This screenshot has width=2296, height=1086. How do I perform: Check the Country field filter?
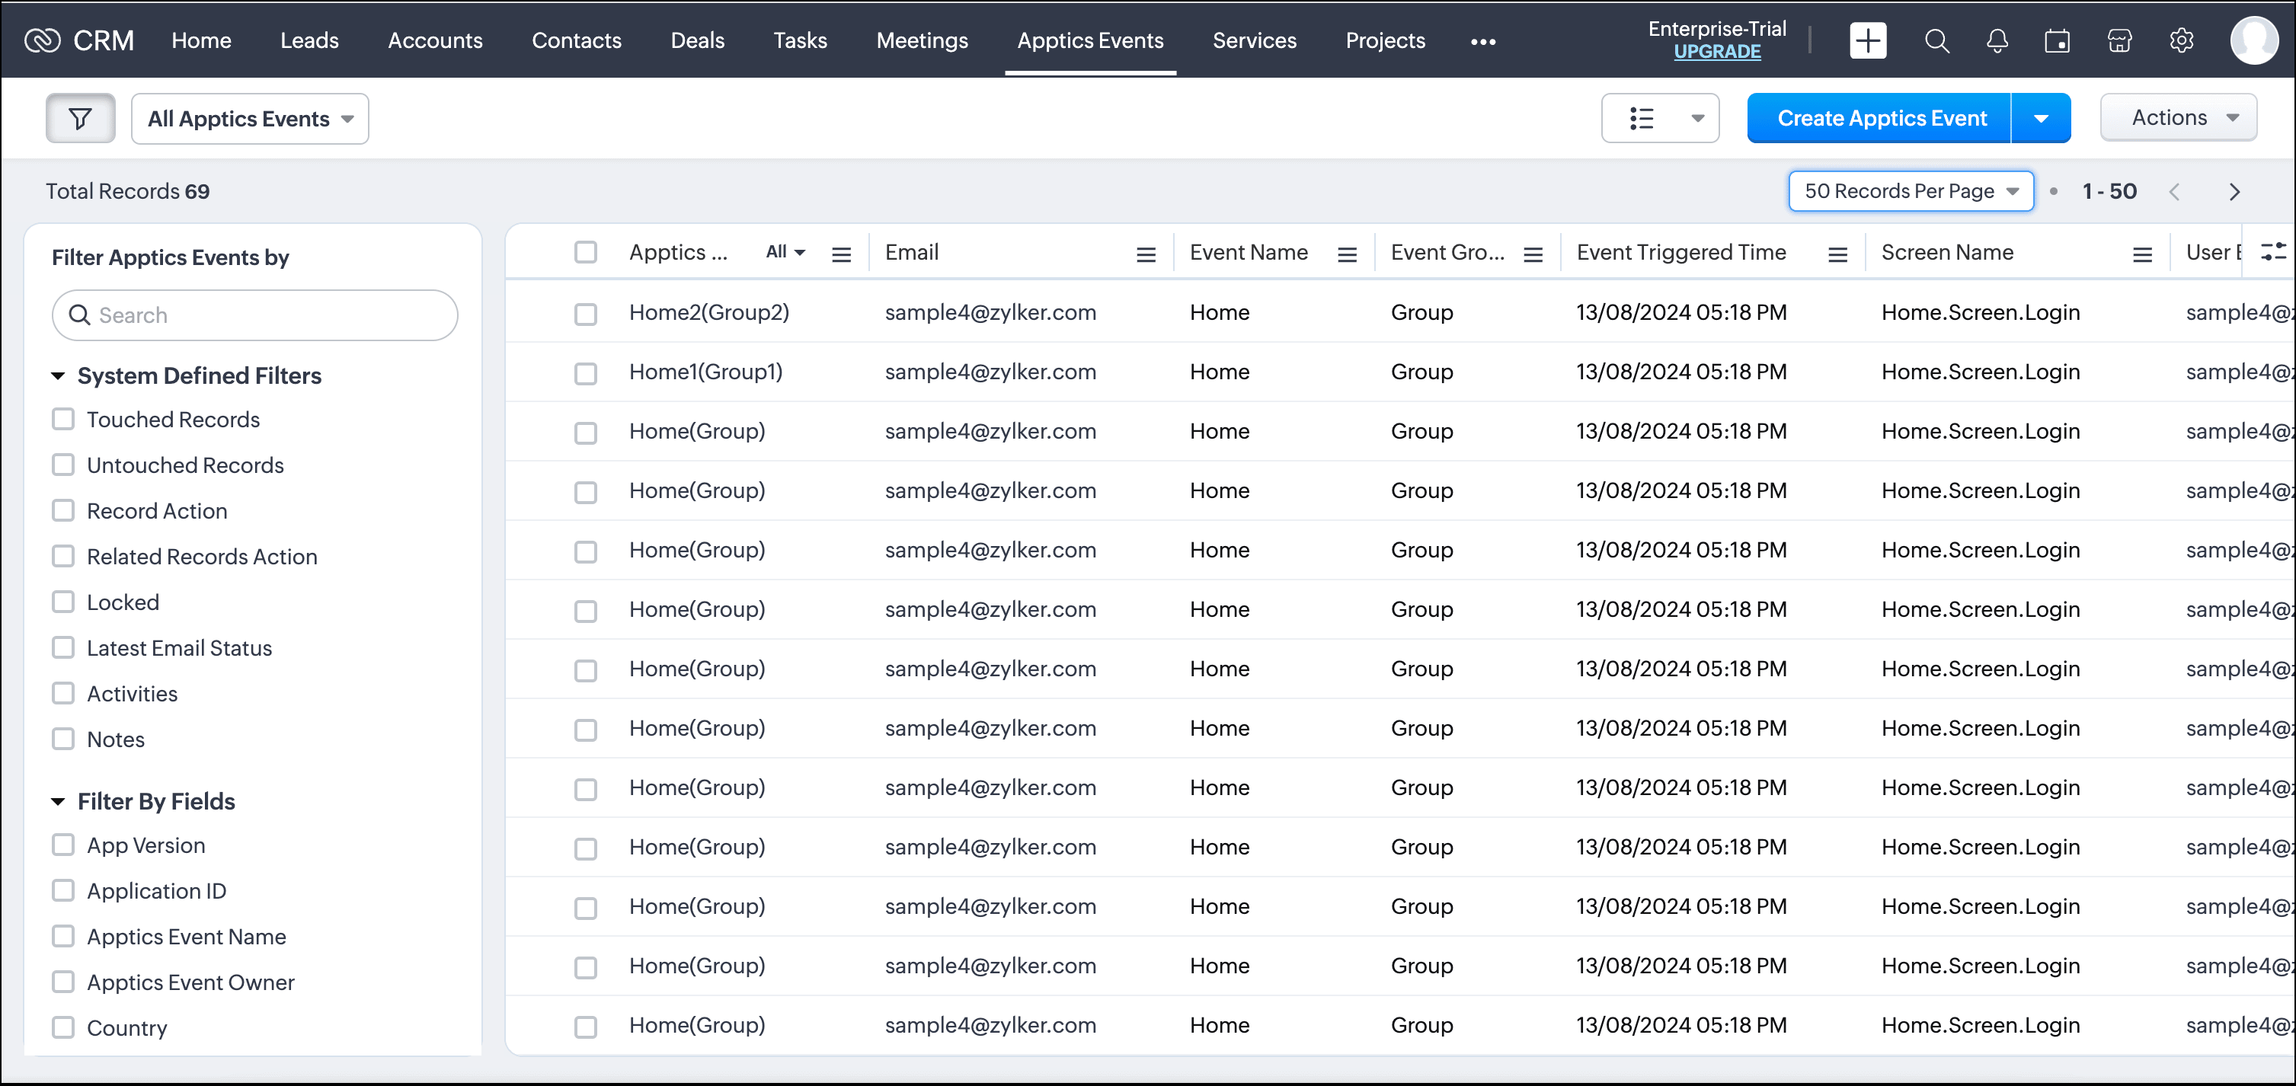[x=63, y=1027]
